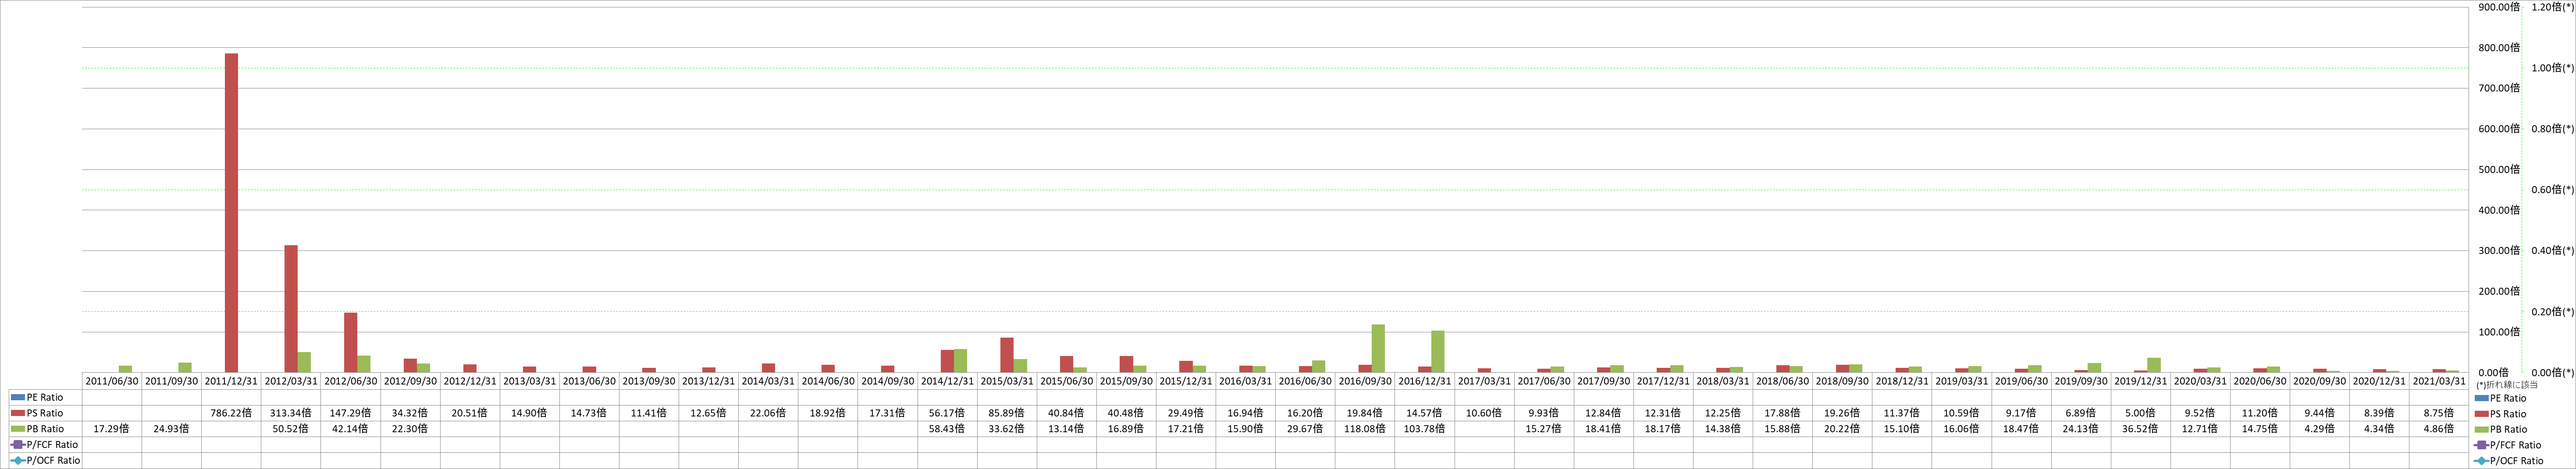Select the red PS bar for 2015/03/31
Image resolution: width=2576 pixels, height=469 pixels.
click(1007, 355)
